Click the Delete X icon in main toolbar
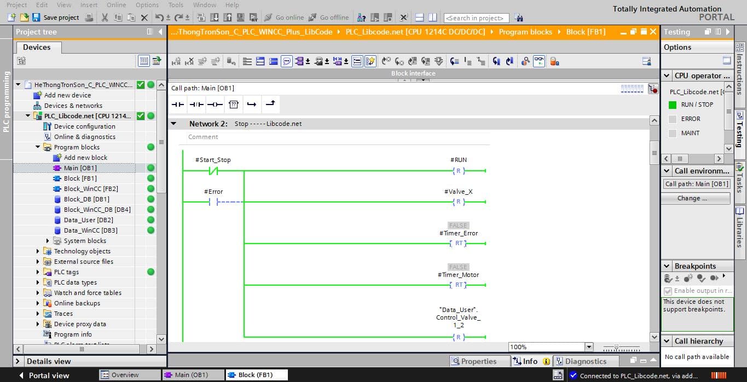This screenshot has height=382, width=747. pos(144,18)
